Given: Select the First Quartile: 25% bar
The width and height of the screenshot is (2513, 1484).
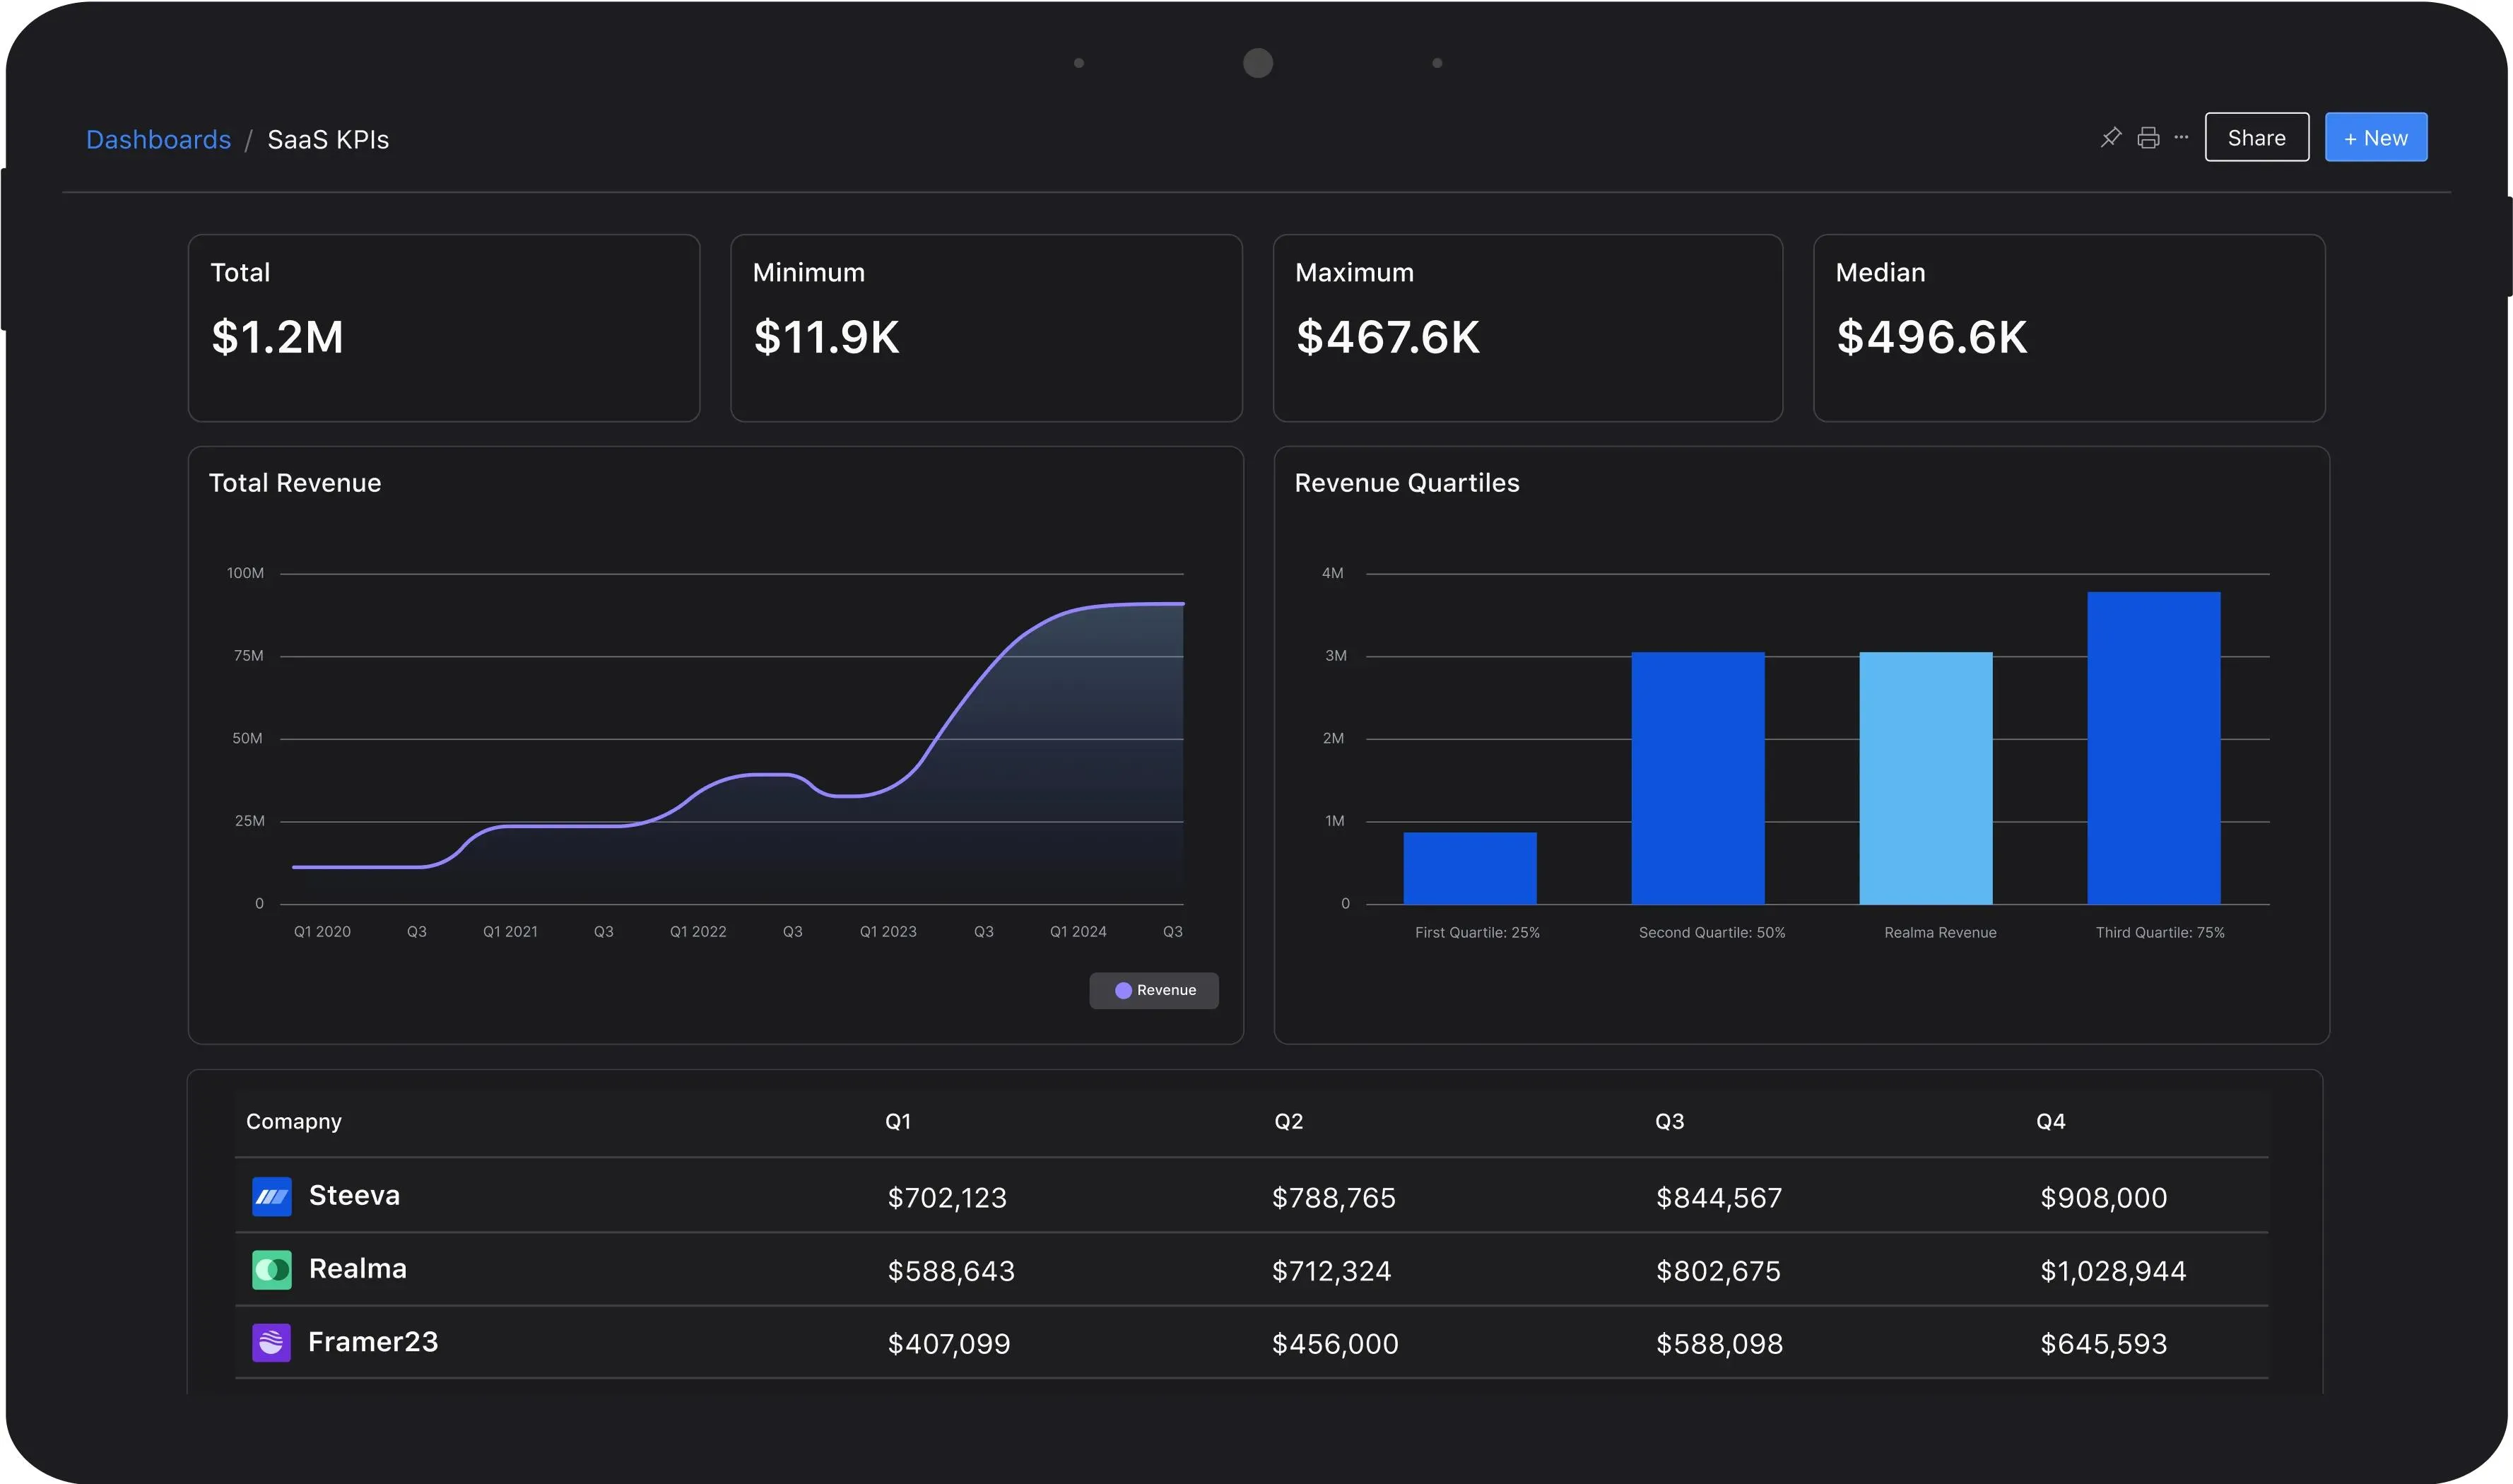Looking at the screenshot, I should click(x=1470, y=868).
